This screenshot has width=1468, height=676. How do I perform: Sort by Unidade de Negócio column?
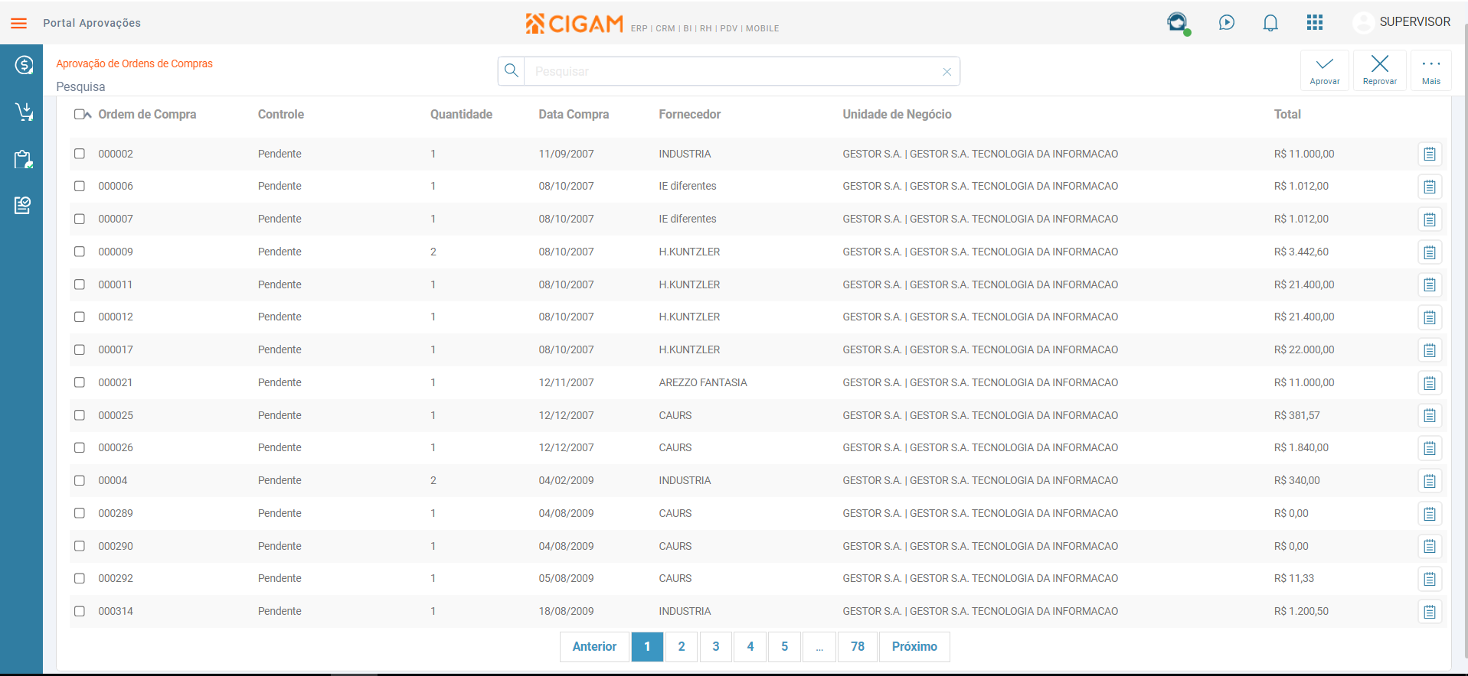coord(897,115)
